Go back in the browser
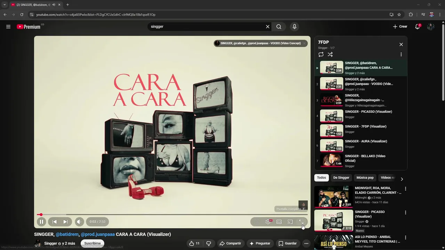Screen dimensions: 445x250 coord(5,15)
